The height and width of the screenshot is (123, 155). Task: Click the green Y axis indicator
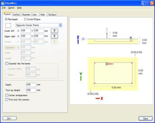81,76
